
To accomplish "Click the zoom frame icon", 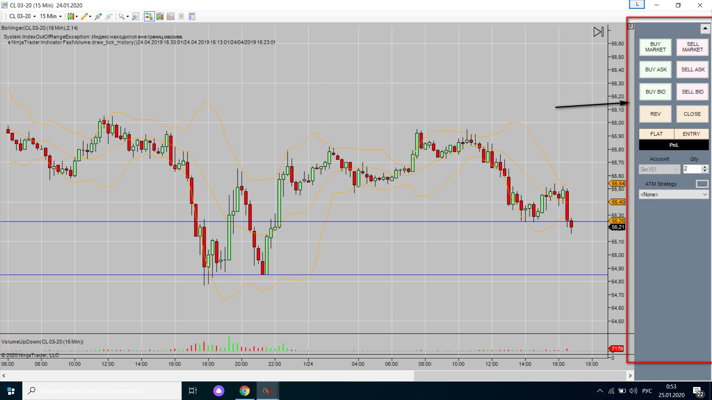I will tap(136, 16).
